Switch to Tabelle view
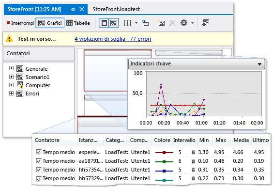This screenshot has width=273, height=188. click(x=78, y=23)
